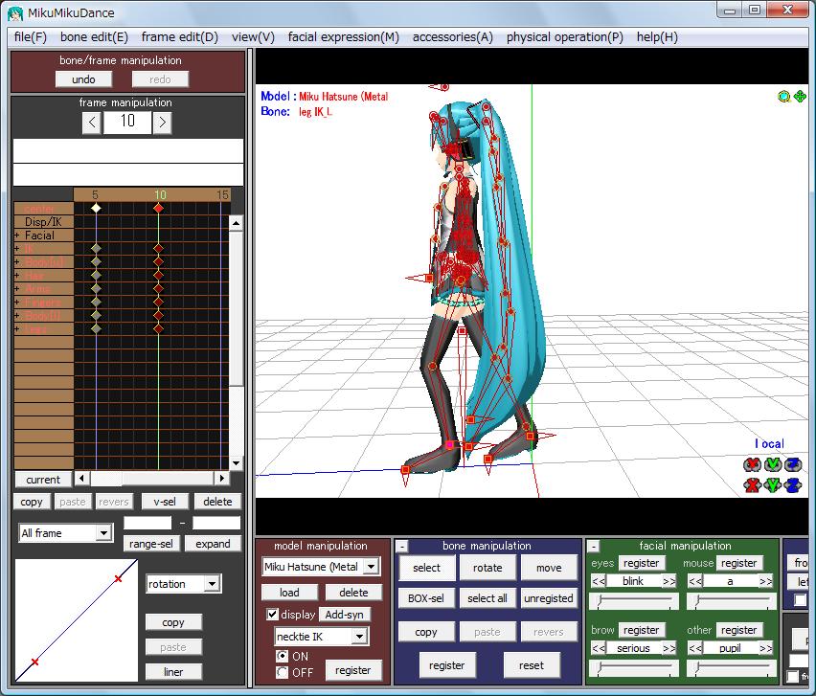Viewport: 816px width, 696px height.
Task: Click the frame number field showing 10
Action: (x=127, y=123)
